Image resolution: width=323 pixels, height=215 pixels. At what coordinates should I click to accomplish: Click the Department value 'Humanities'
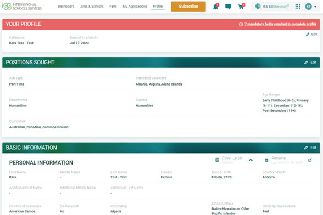(x=18, y=106)
